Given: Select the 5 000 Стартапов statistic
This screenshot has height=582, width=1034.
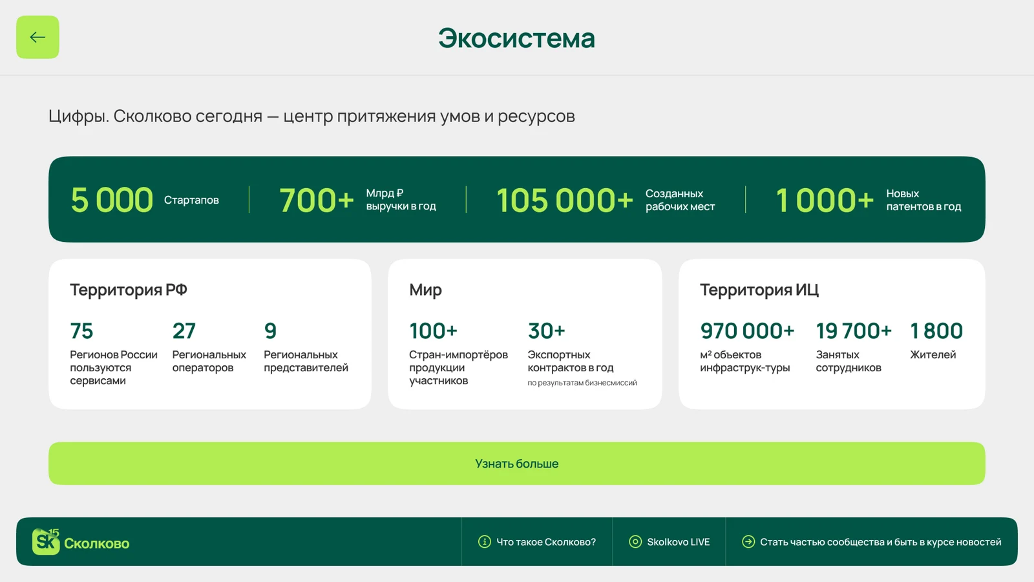Looking at the screenshot, I should tap(145, 200).
